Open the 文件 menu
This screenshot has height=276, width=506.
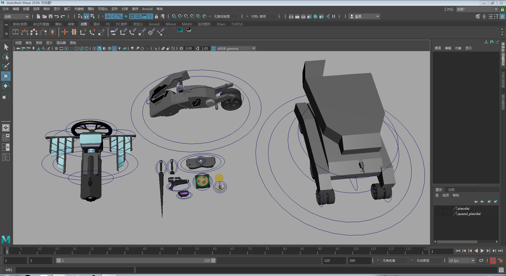tap(6, 9)
